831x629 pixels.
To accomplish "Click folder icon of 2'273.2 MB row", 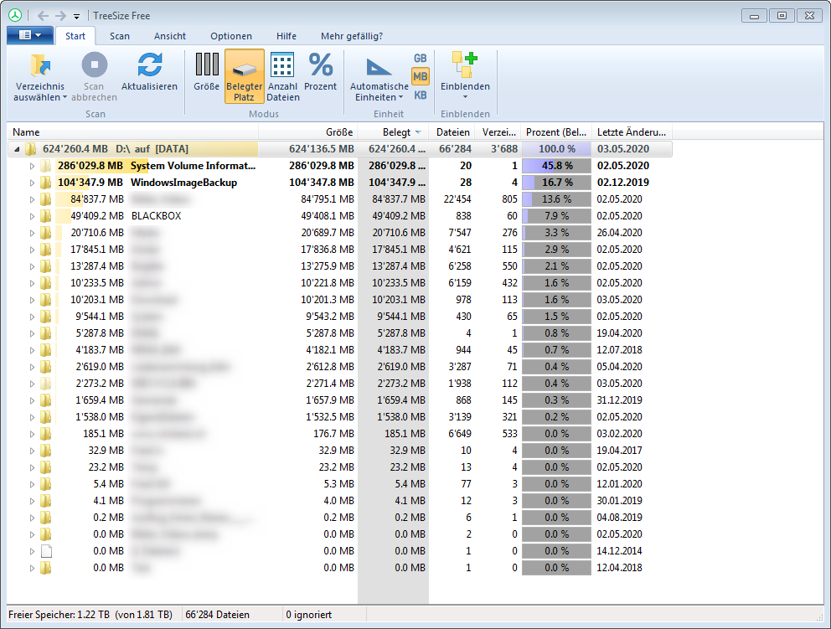I will click(x=45, y=384).
